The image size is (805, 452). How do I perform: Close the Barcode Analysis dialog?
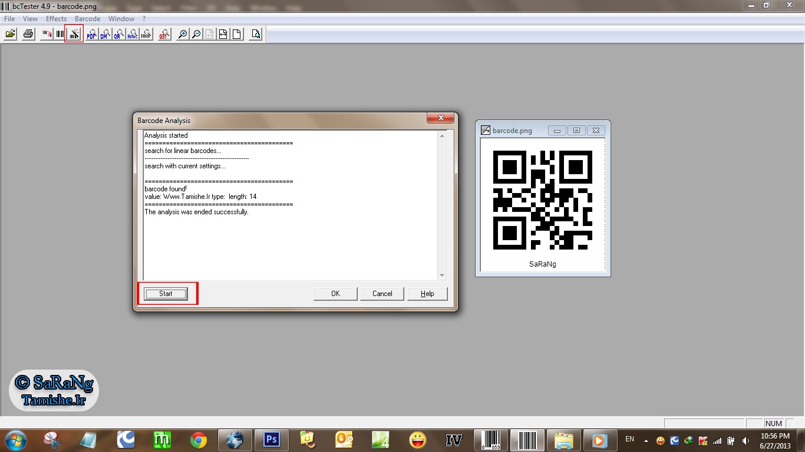point(440,118)
